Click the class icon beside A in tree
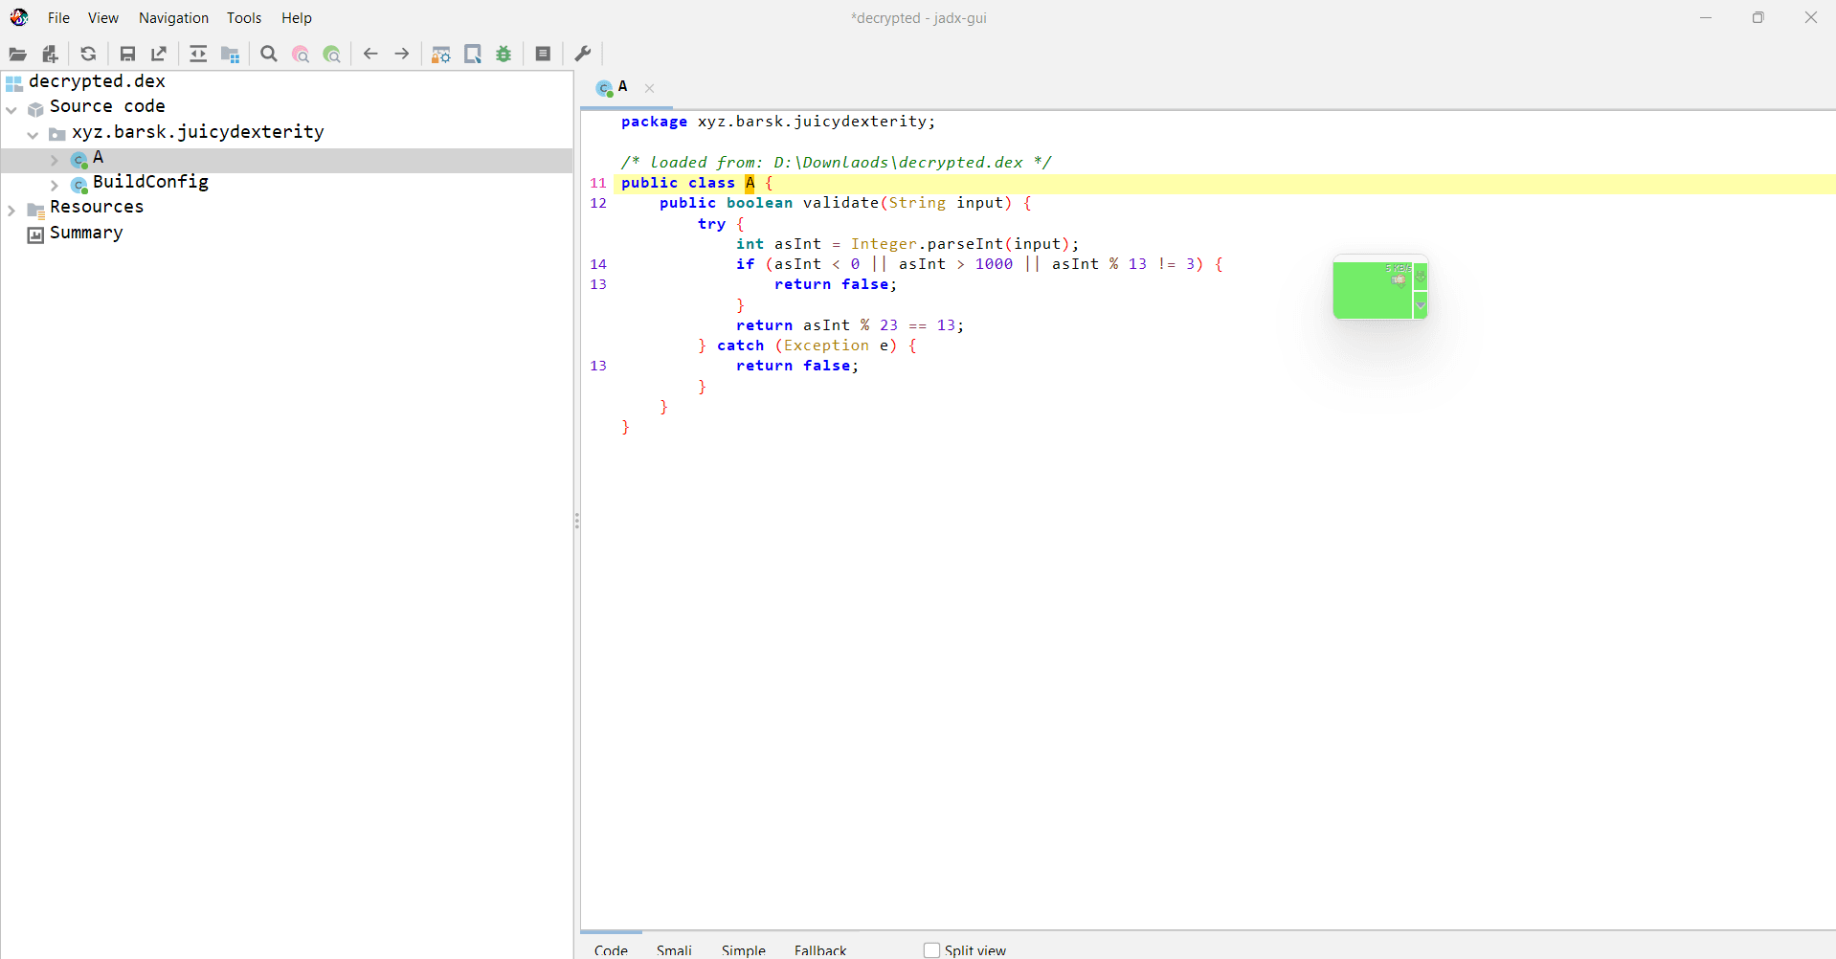Image resolution: width=1836 pixels, height=959 pixels. click(x=79, y=160)
